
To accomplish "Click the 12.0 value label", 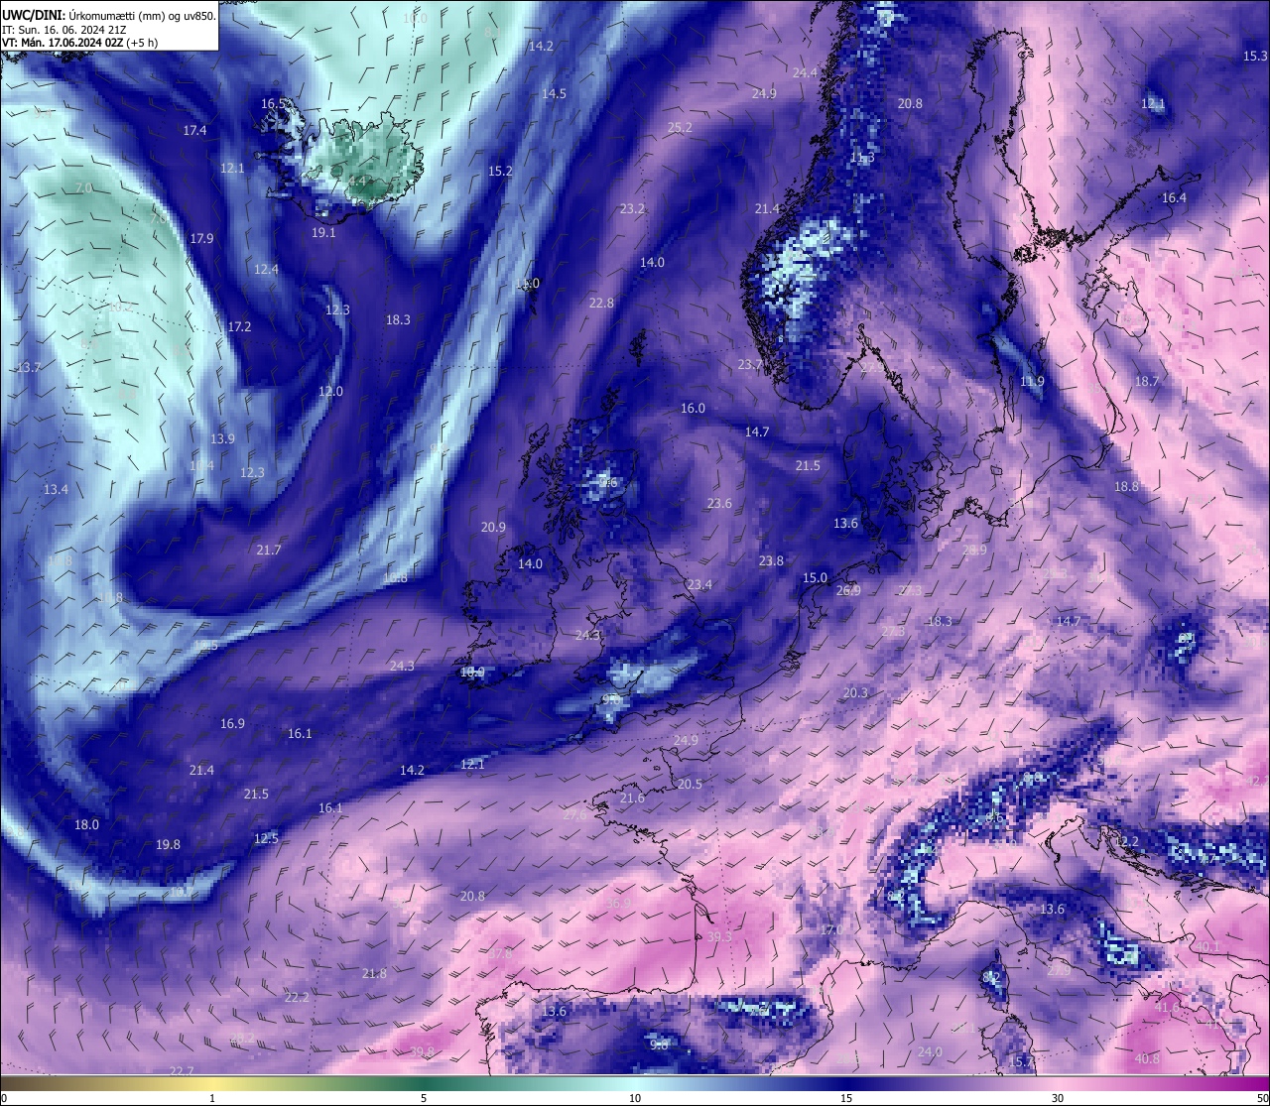I will coord(330,391).
